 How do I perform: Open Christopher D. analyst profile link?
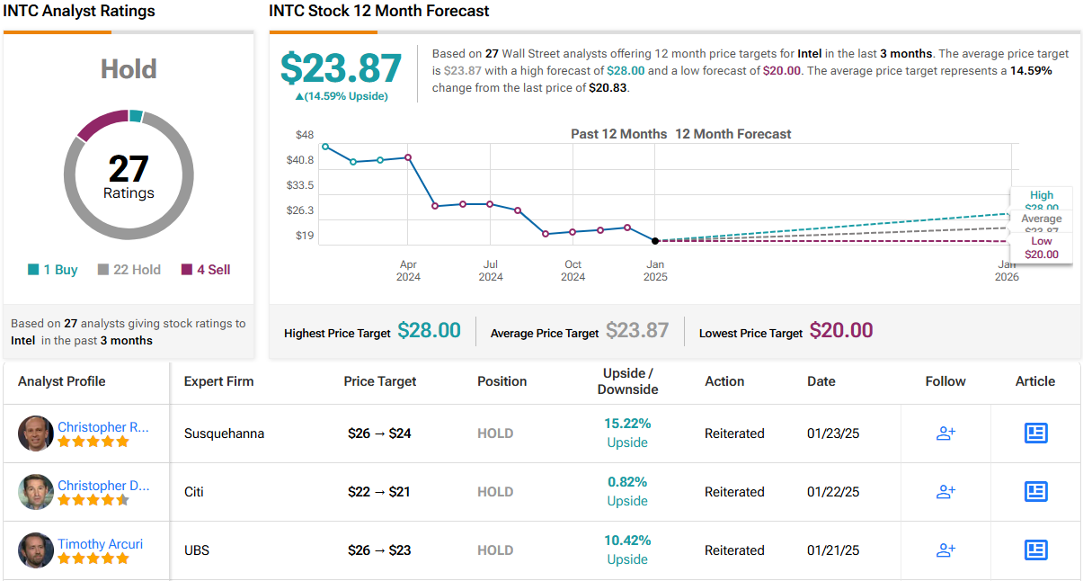pos(103,486)
